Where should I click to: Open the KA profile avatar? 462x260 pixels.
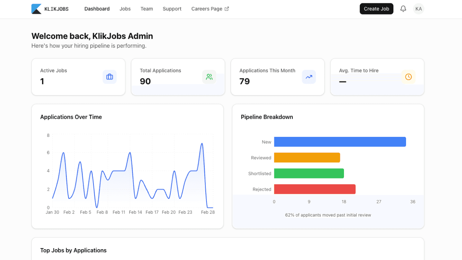click(418, 9)
